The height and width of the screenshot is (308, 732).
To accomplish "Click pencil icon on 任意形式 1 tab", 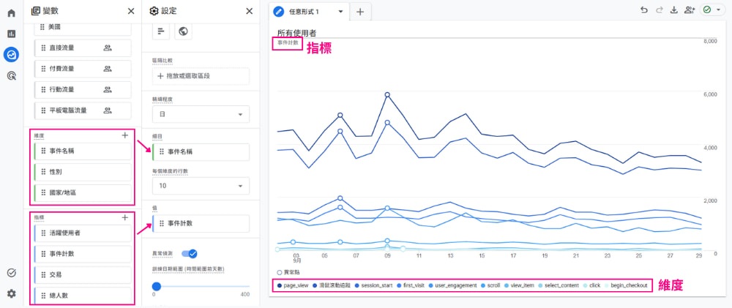I will (x=279, y=12).
